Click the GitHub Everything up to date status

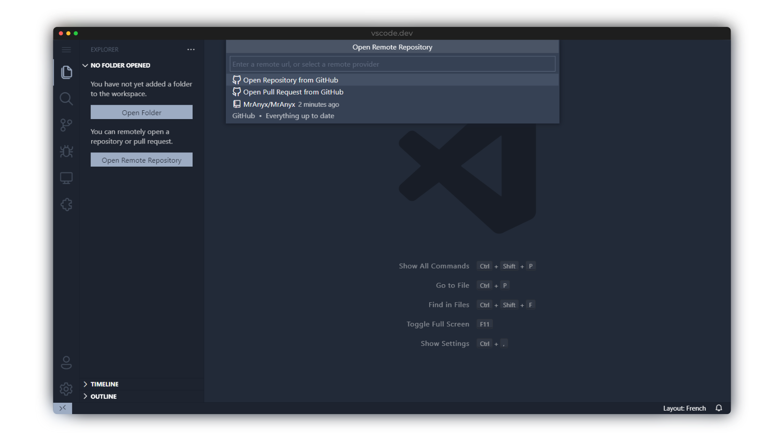pyautogui.click(x=283, y=116)
